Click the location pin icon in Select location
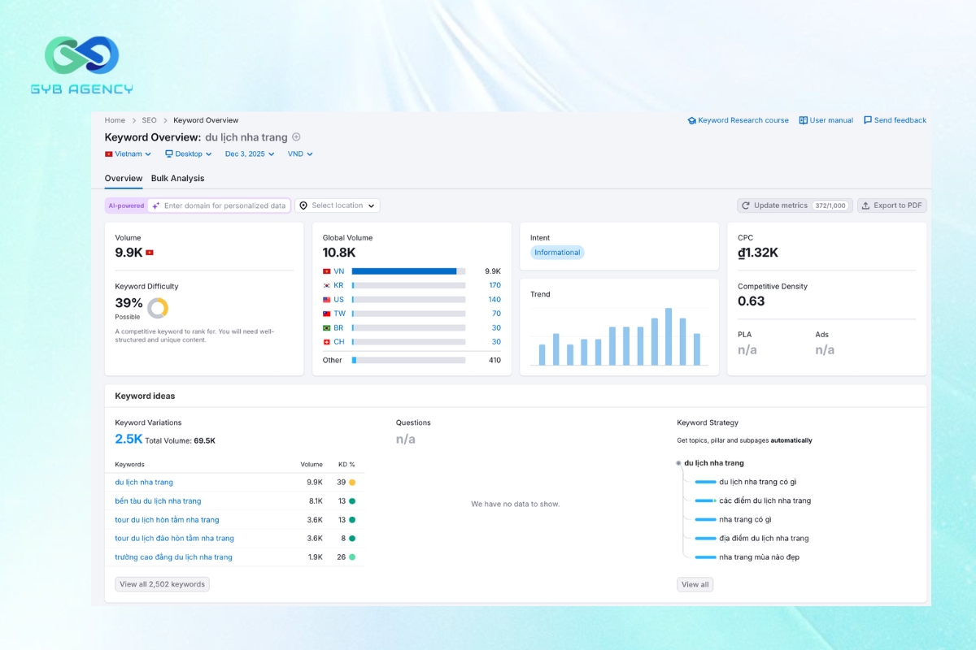Screen dimensions: 976x650 pos(303,206)
